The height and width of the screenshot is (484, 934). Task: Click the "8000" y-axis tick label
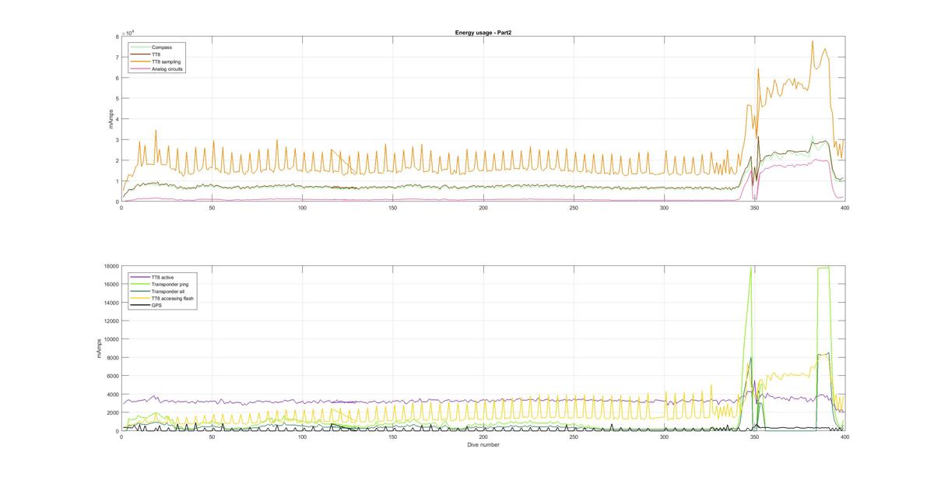pos(111,358)
